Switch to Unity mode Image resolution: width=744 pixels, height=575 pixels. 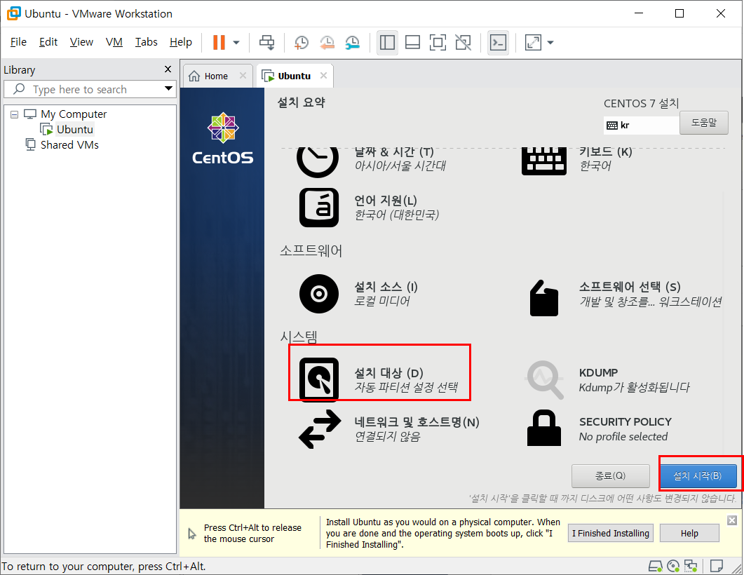click(x=463, y=42)
